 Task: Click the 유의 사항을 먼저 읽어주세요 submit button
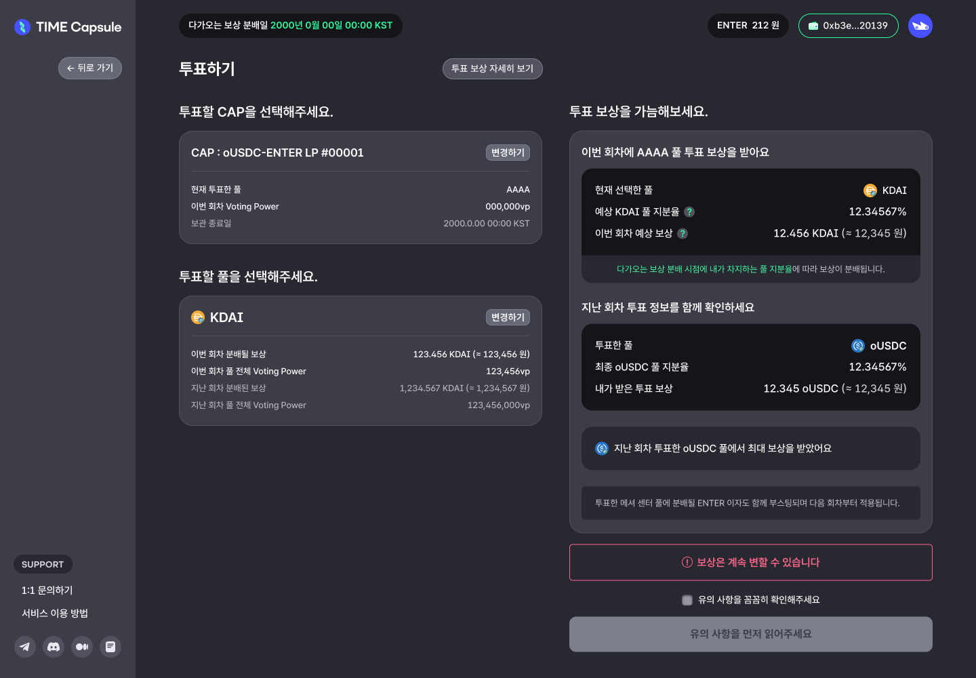coord(751,635)
